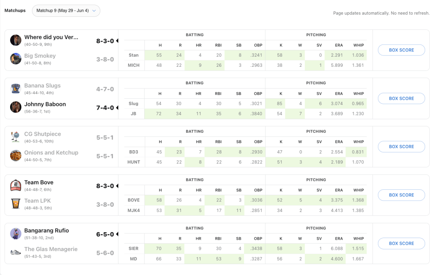431x275 pixels.
Task: Open Box Score for Stan vs MICH
Action: point(401,50)
